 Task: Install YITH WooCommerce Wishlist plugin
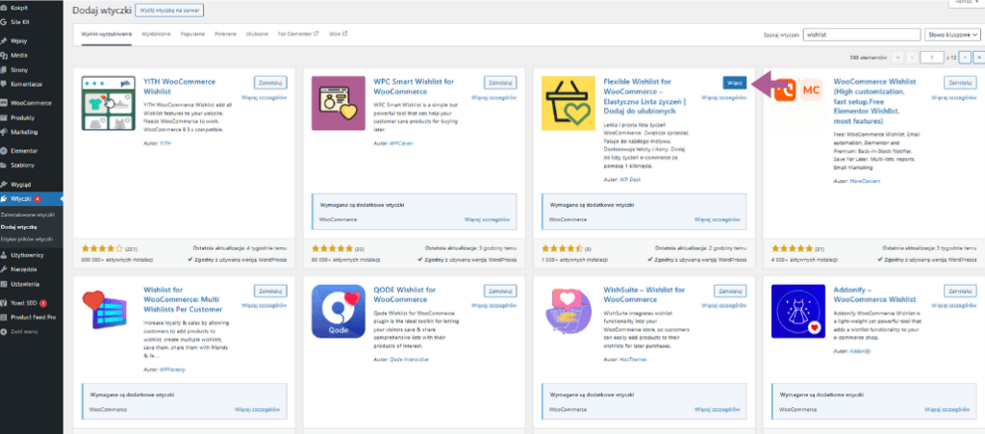270,83
